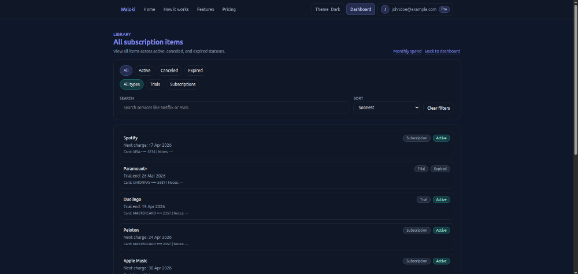Click the Pro plan badge

444,9
